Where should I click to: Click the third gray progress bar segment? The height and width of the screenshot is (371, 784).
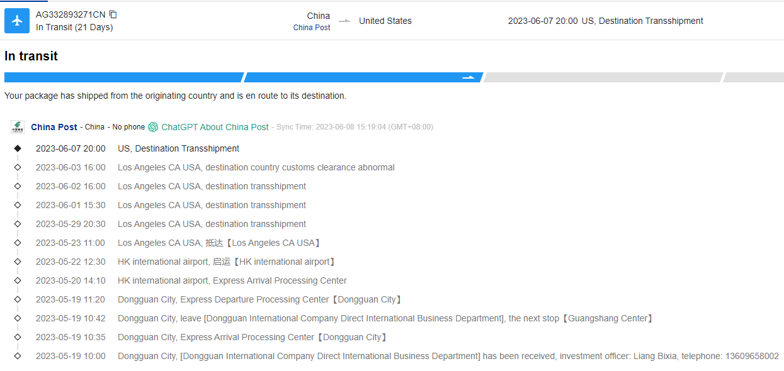tap(603, 77)
